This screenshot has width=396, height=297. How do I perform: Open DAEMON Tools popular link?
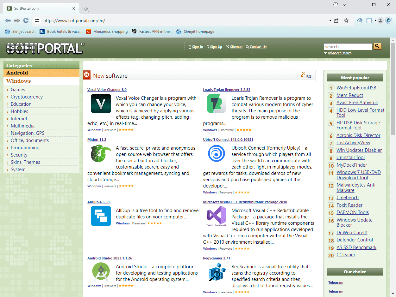(353, 212)
